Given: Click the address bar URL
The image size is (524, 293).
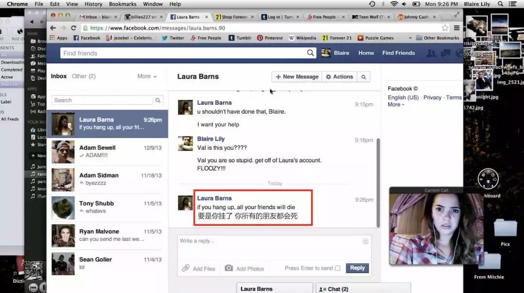Looking at the screenshot, I should click(x=158, y=28).
